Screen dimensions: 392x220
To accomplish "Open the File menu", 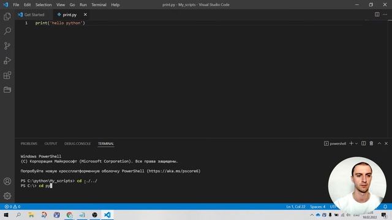I will (16, 5).
